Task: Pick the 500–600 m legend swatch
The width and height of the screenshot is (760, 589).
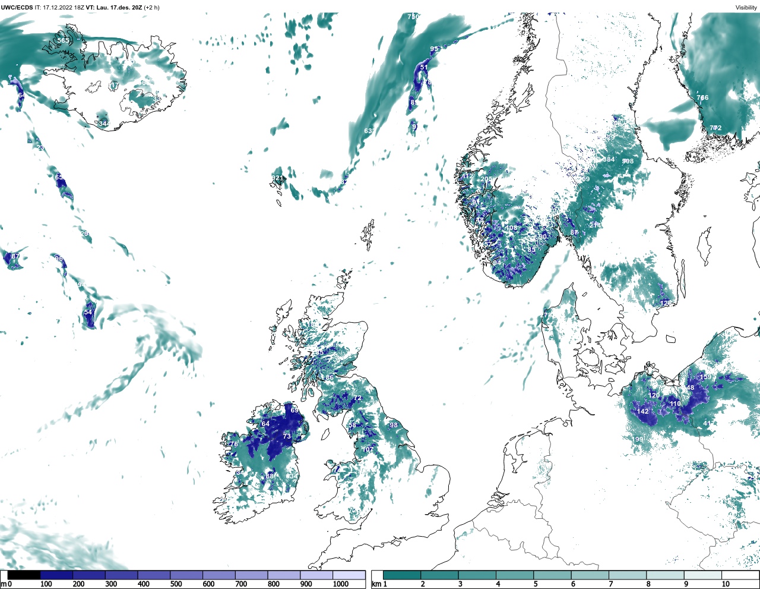Action: (x=186, y=575)
